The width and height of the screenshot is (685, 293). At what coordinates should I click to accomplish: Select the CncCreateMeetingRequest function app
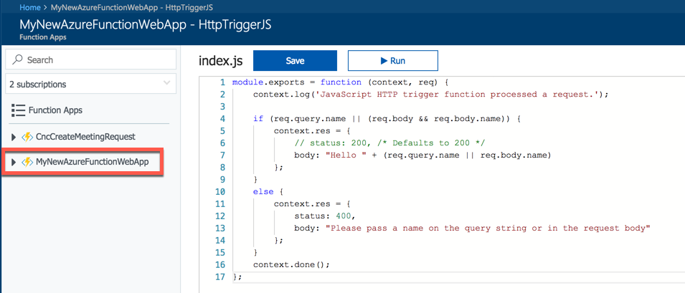click(x=85, y=137)
